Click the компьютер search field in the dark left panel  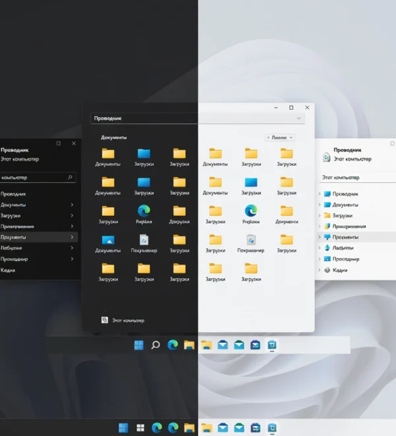[x=38, y=178]
